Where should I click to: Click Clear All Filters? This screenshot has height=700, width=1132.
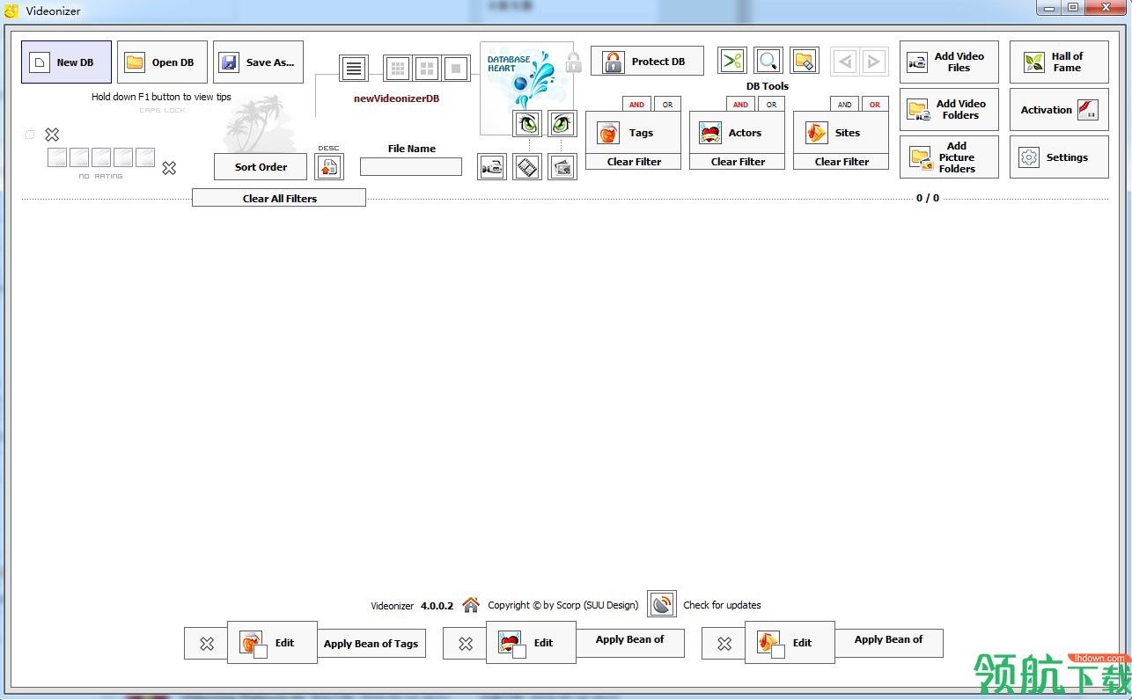pyautogui.click(x=279, y=198)
